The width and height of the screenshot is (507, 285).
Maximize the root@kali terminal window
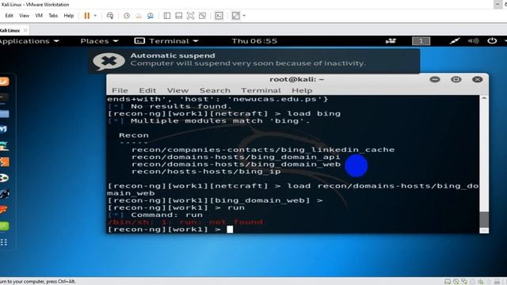click(x=456, y=79)
